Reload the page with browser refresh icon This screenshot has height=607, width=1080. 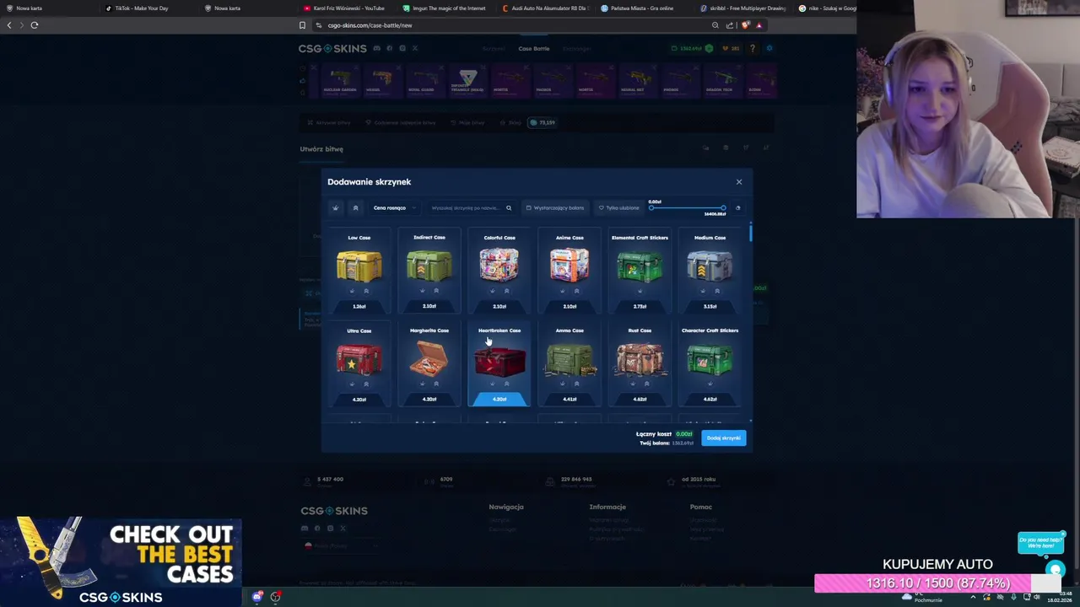[x=35, y=25]
